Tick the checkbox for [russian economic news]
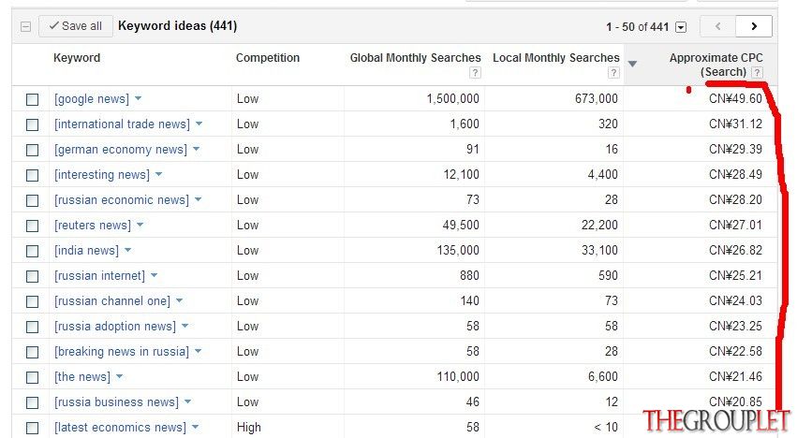This screenshot has height=438, width=797. [x=32, y=200]
